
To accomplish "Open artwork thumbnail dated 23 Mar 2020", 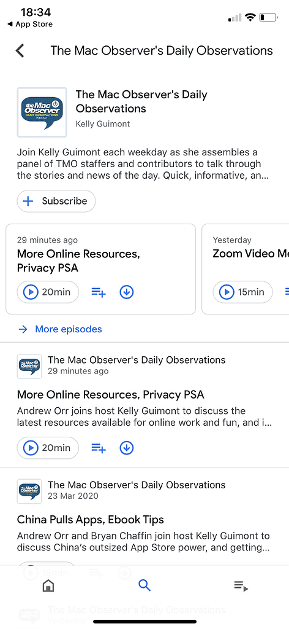I will pyautogui.click(x=29, y=491).
